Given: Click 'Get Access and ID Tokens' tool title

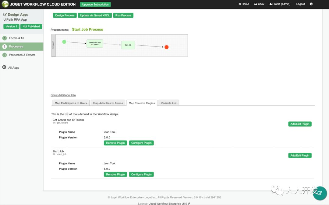Looking at the screenshot, I should 68,120.
